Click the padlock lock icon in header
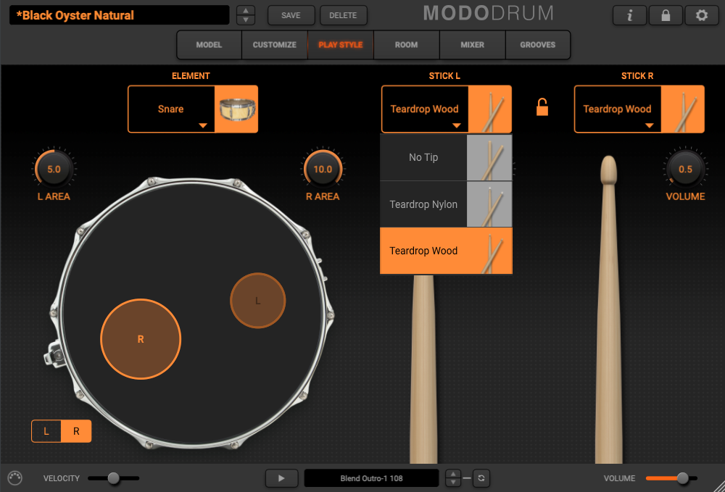725x492 pixels. (666, 15)
